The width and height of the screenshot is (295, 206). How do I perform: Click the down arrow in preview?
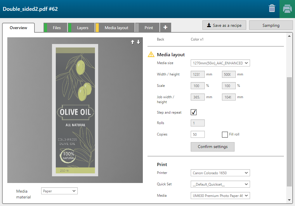click(138, 42)
